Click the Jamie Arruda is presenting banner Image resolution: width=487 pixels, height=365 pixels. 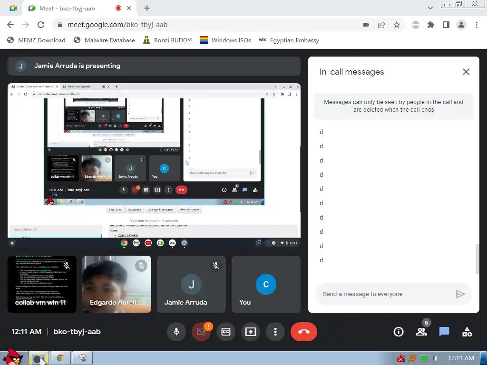154,66
